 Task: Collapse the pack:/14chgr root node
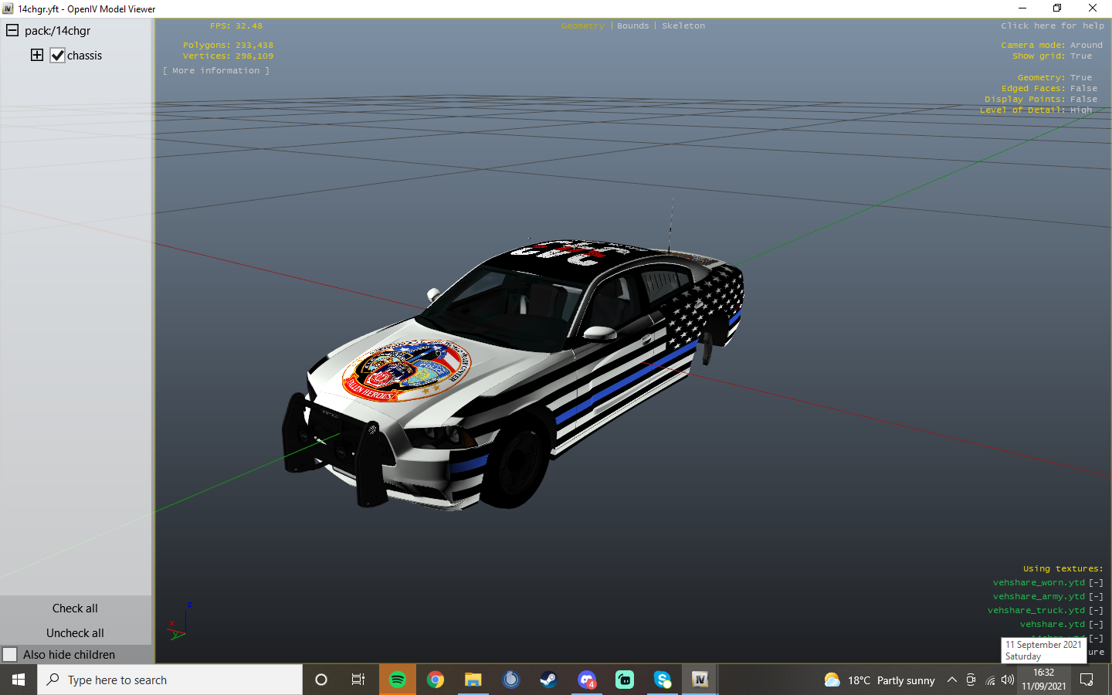12,31
